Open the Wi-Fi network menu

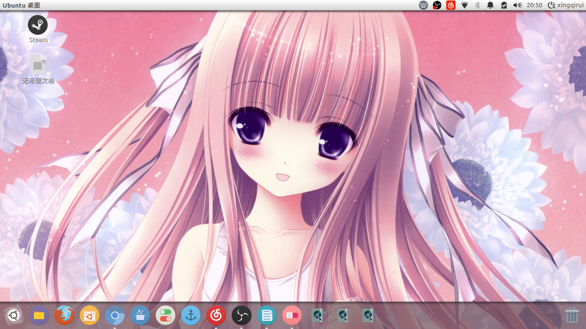click(x=464, y=5)
